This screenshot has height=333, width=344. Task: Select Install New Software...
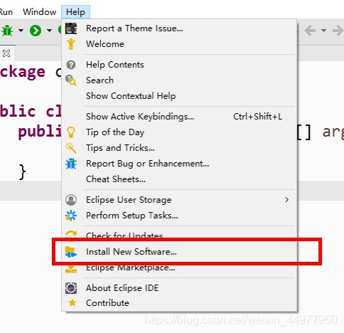[131, 252]
